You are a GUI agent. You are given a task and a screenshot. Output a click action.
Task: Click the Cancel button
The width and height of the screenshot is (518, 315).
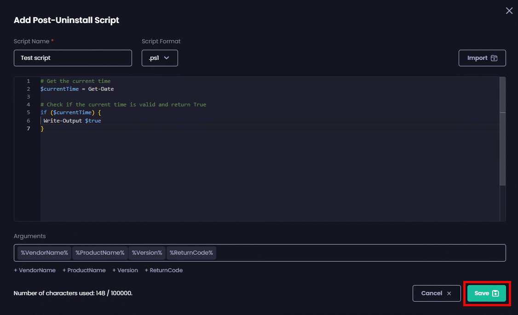point(436,293)
